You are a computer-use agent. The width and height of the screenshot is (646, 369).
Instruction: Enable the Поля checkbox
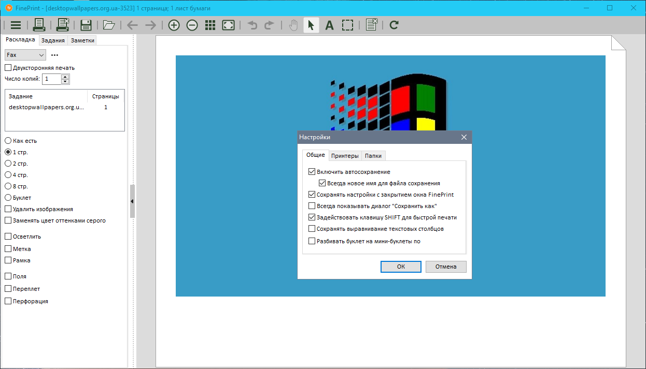point(16,276)
